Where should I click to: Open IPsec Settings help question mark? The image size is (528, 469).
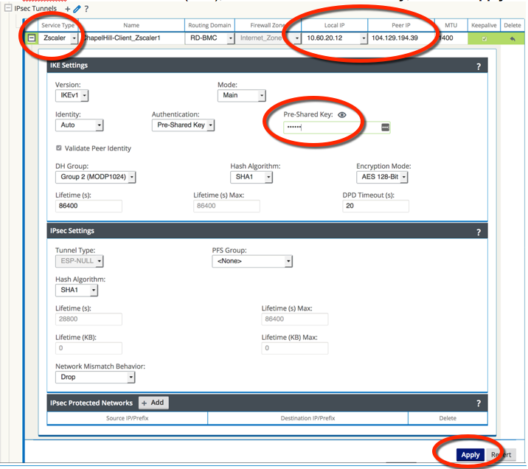[479, 232]
